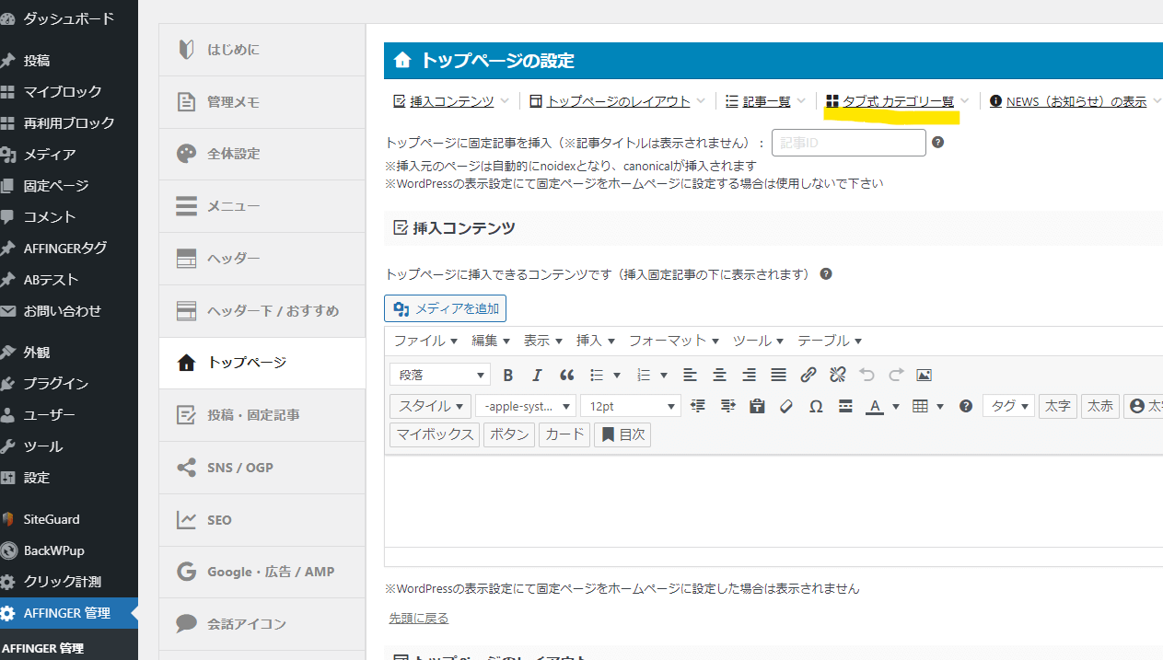The image size is (1163, 660).
Task: Redo the last edit
Action: 896,375
